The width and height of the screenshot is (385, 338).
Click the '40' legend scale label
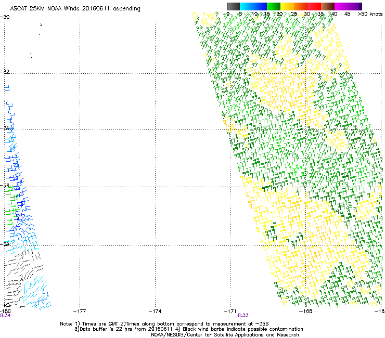click(x=334, y=14)
